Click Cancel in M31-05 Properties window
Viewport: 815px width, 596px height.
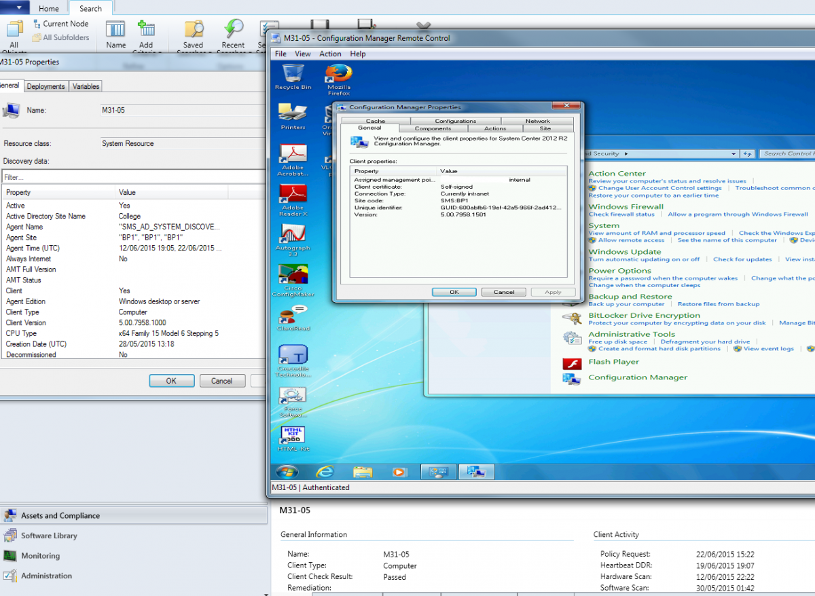click(x=221, y=381)
